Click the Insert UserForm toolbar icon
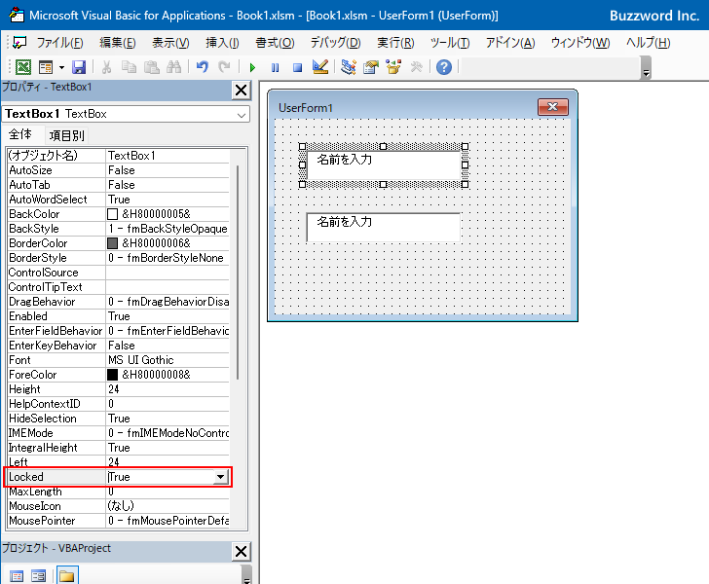The height and width of the screenshot is (584, 709). [x=46, y=67]
